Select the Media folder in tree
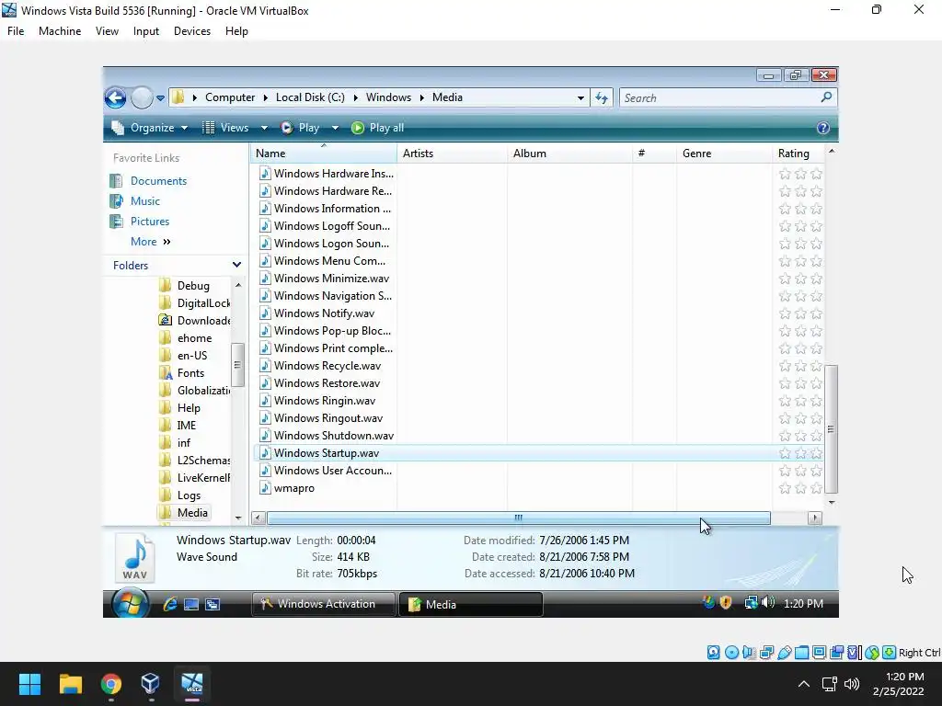942x706 pixels. (192, 513)
